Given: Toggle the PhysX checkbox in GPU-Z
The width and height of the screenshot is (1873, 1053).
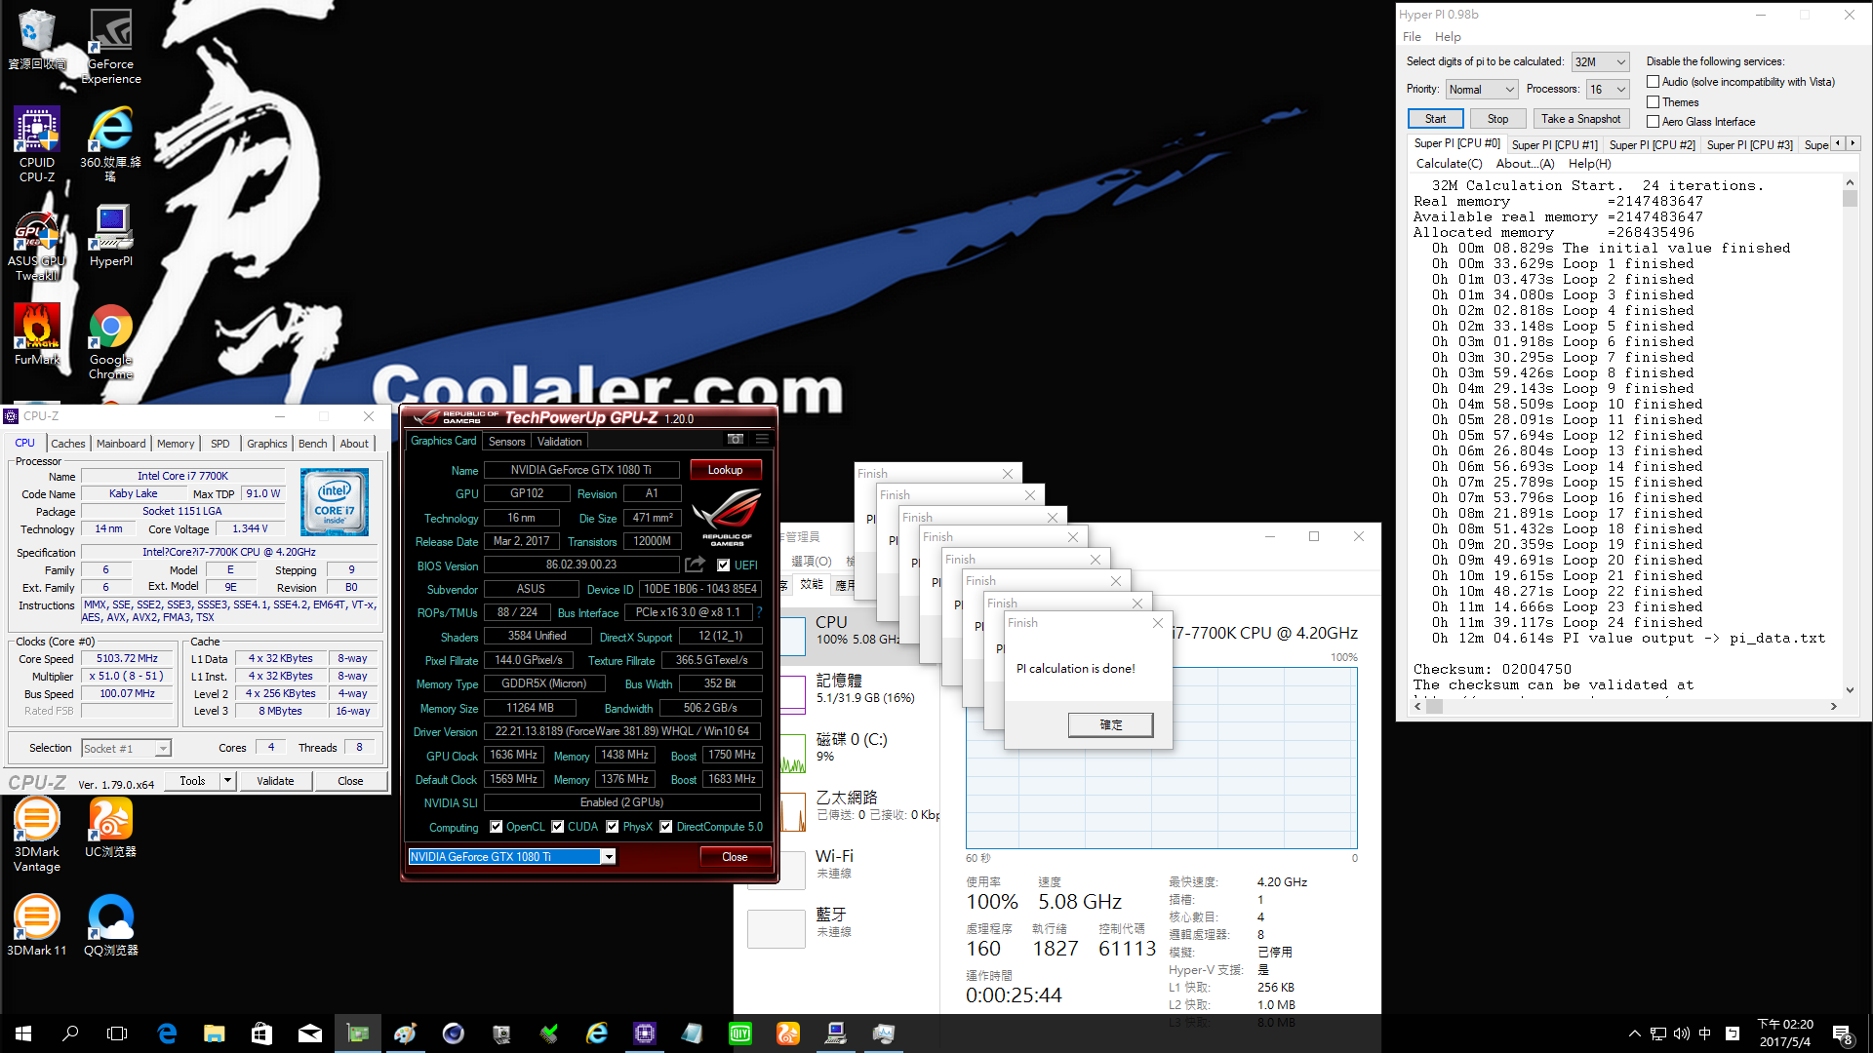Looking at the screenshot, I should point(612,827).
